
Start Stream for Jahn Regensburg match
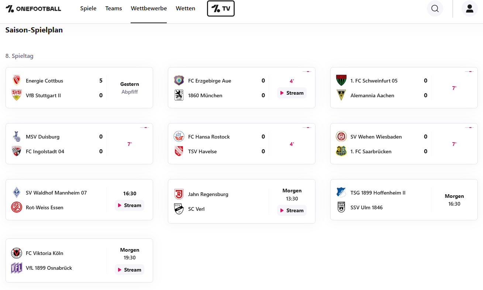tap(292, 211)
